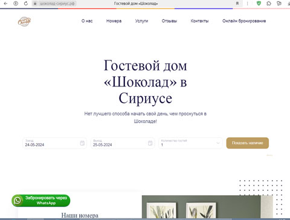This screenshot has width=290, height=220.
Task: Select the check-in date field 24-05-2024
Action: (55, 143)
